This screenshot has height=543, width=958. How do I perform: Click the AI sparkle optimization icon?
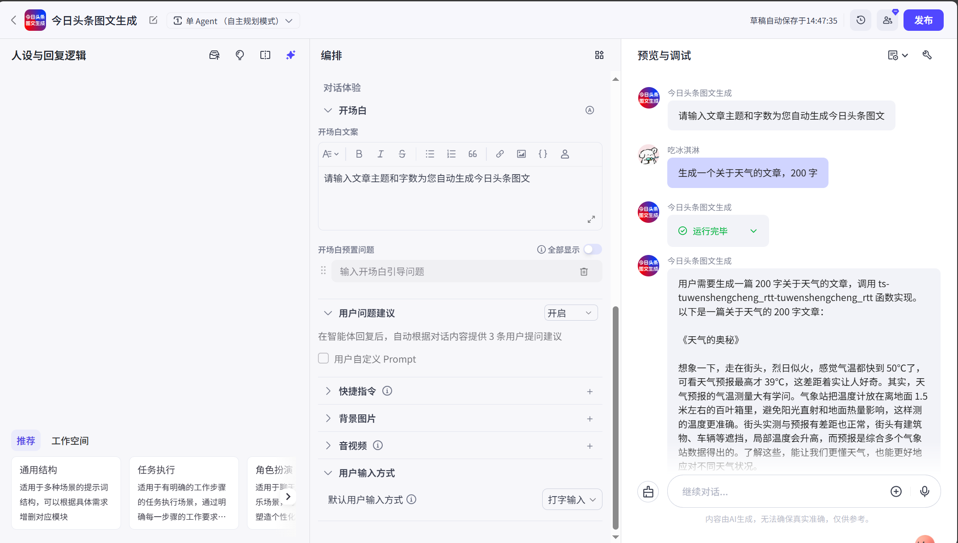(x=290, y=55)
